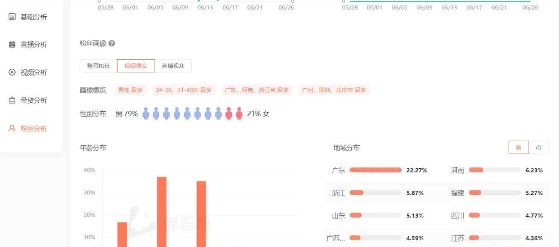Viewport: 559px width, 247px height.
Task: Click the 广东 22.27% progress bar
Action: (375, 170)
